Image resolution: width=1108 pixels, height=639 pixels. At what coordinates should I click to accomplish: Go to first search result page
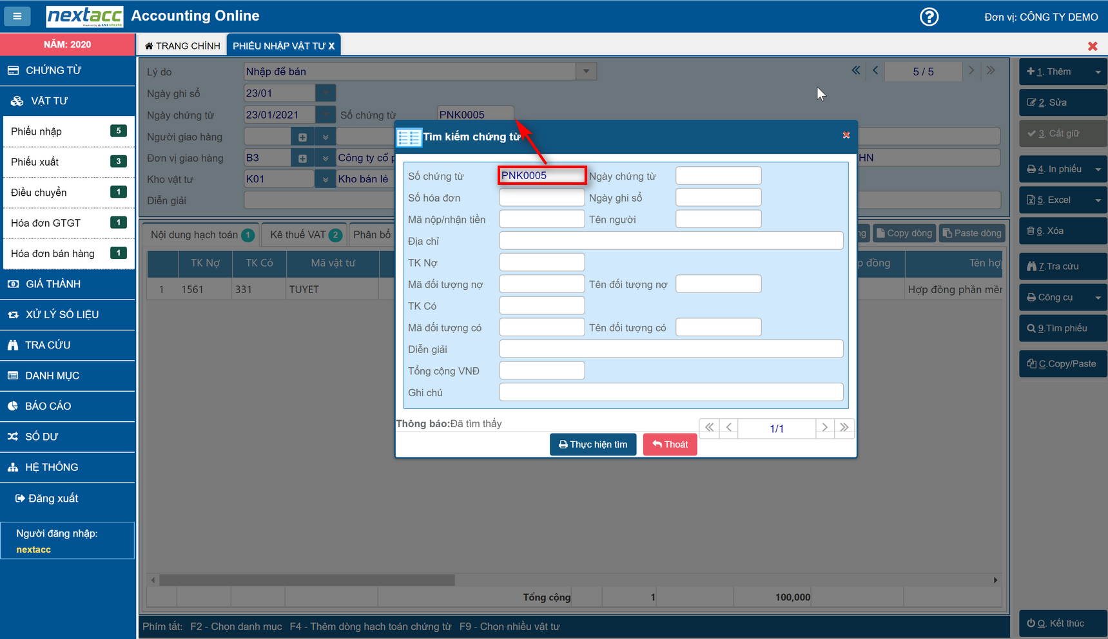(x=709, y=428)
